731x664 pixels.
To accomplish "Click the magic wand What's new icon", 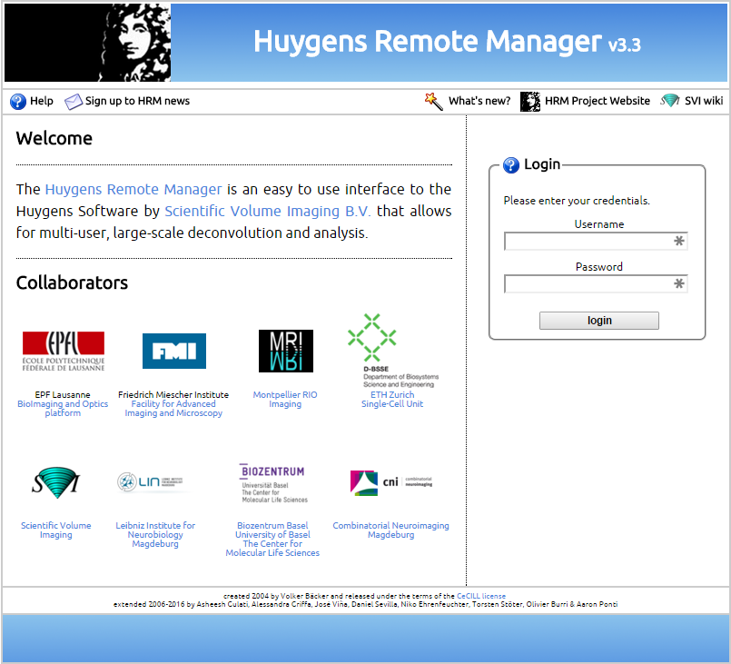I will pyautogui.click(x=433, y=101).
